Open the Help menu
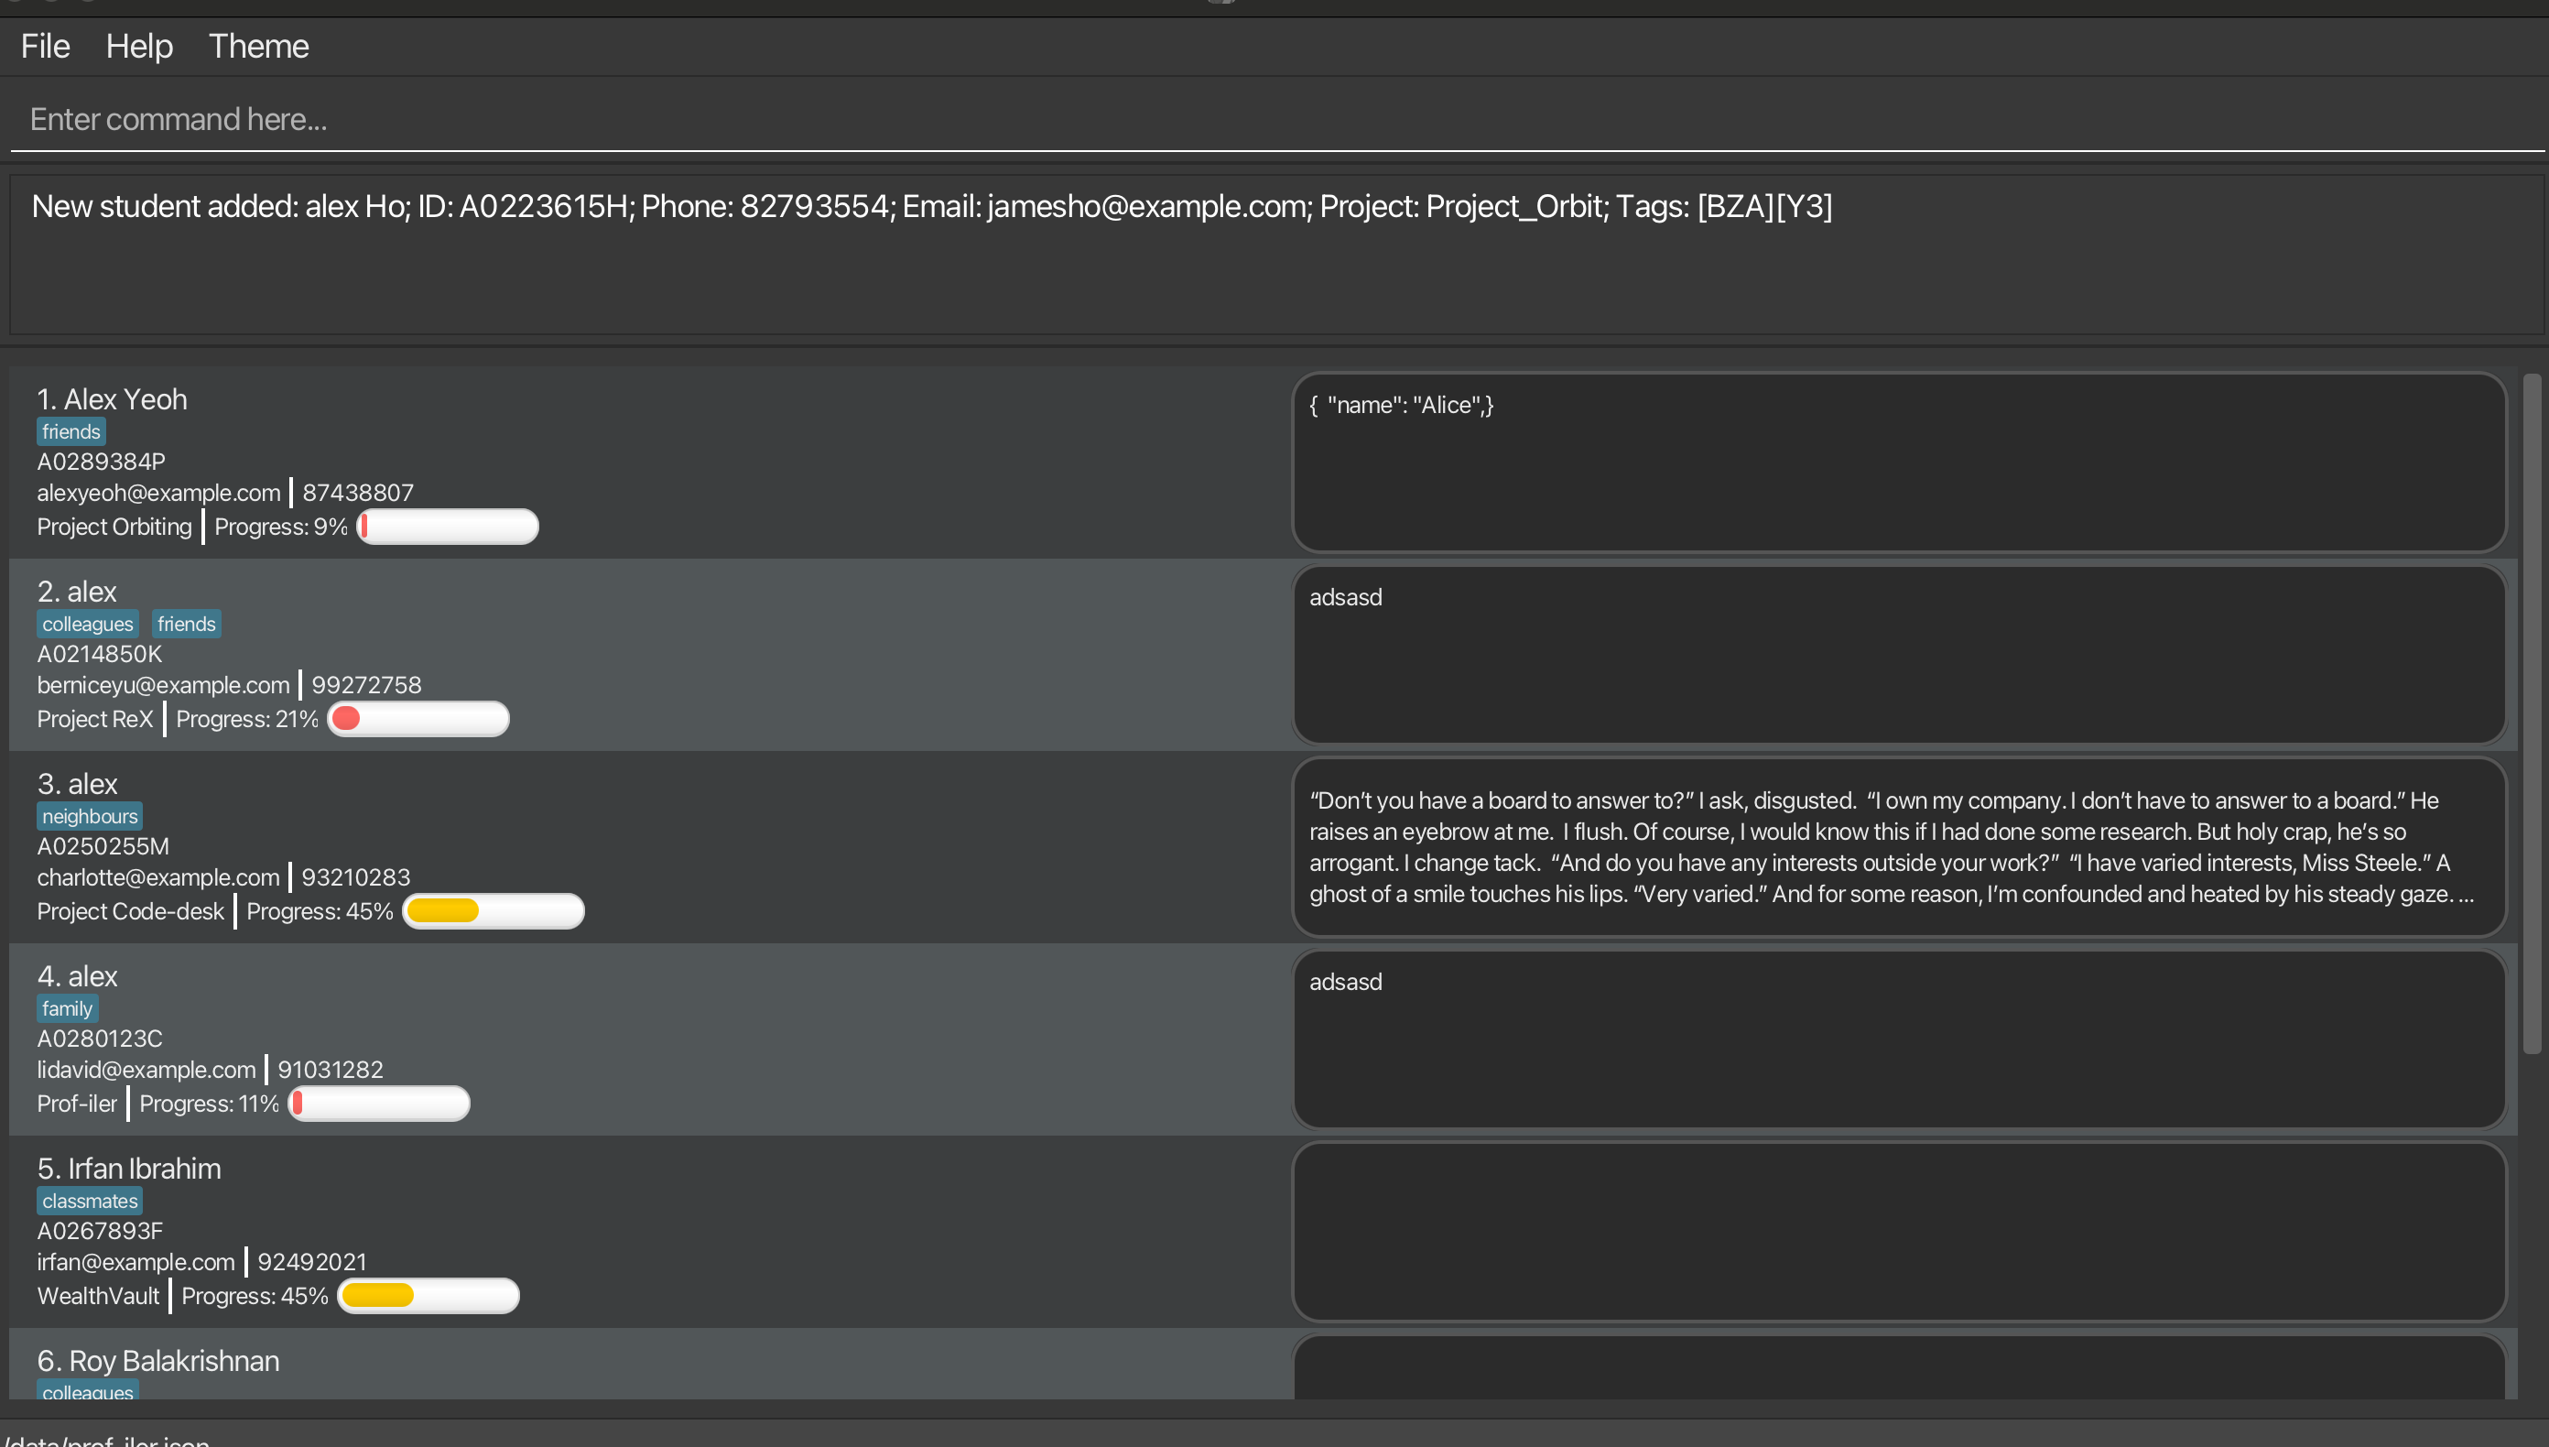 [139, 46]
